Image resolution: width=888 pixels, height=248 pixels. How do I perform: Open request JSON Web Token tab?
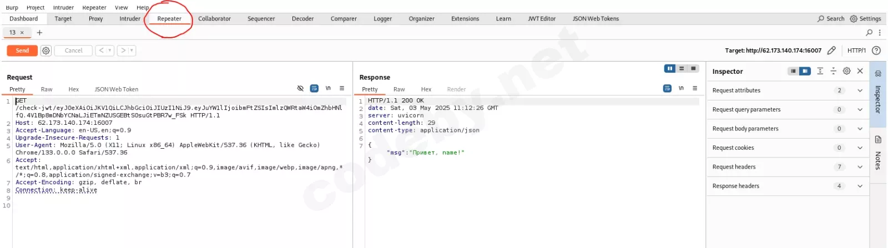pos(116,89)
